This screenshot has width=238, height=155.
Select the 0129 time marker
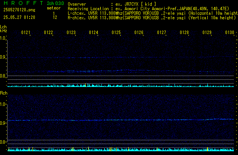coord(207,33)
